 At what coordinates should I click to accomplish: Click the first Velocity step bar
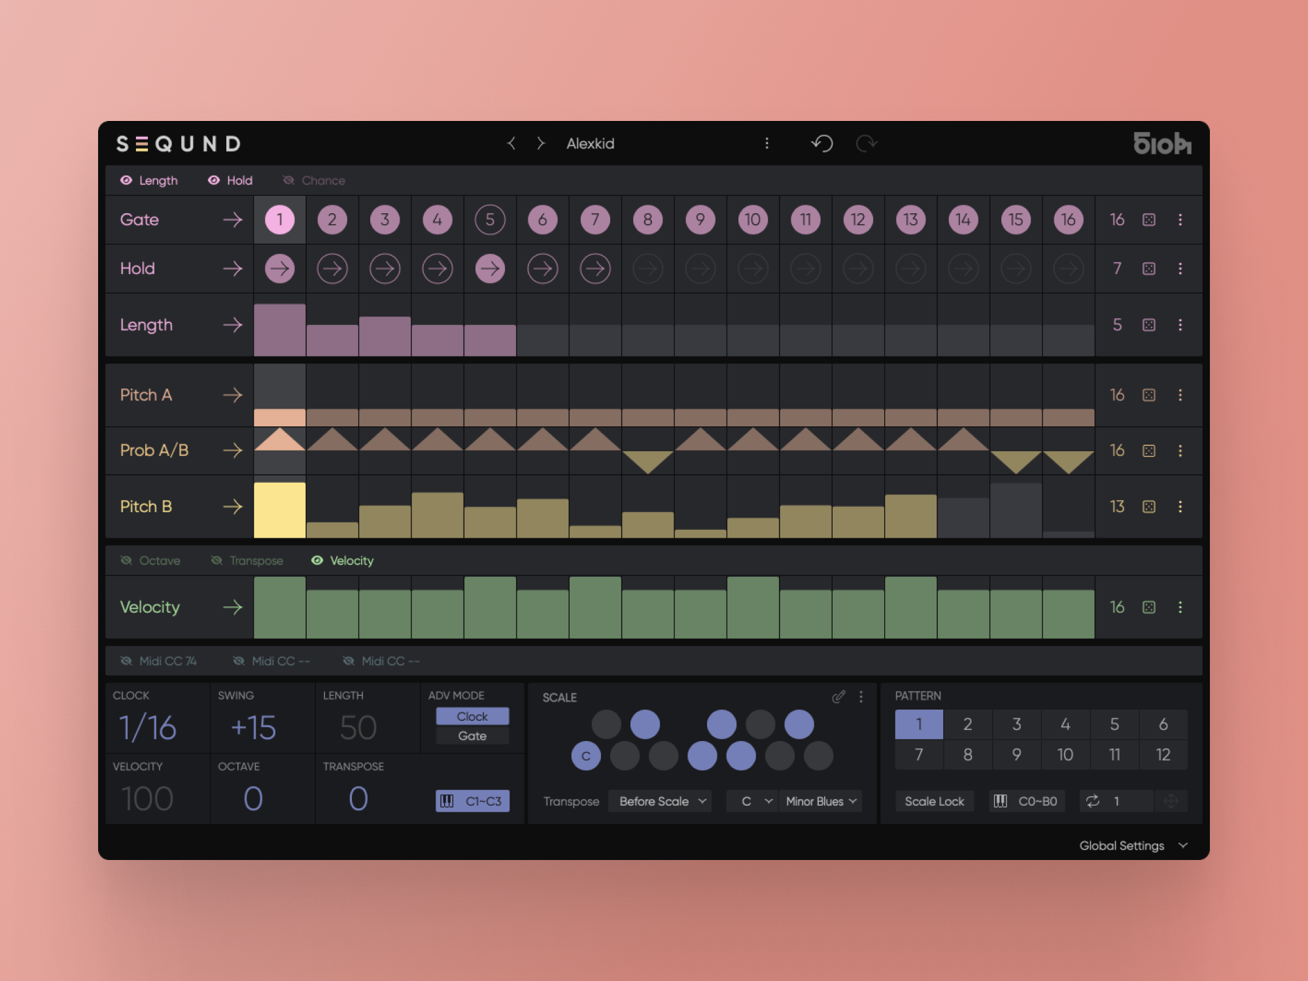tap(279, 608)
